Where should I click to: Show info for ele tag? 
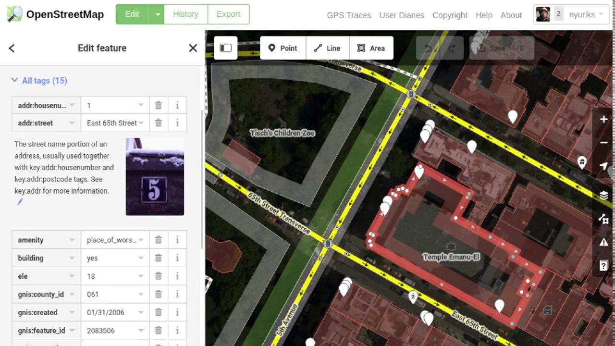pyautogui.click(x=177, y=276)
